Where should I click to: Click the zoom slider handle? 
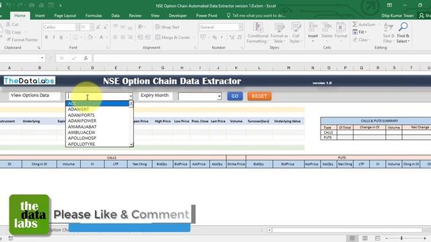click(401, 238)
